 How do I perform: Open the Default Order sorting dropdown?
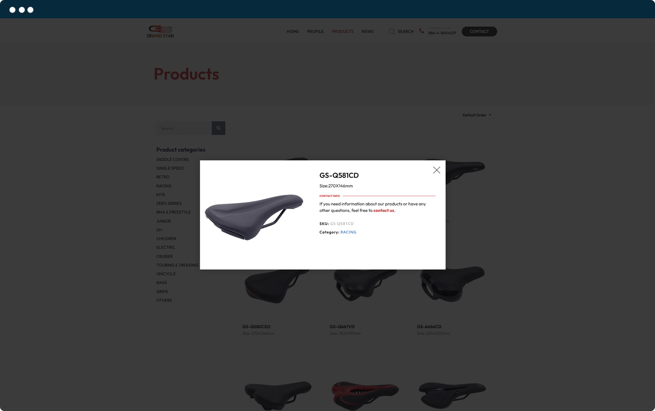pyautogui.click(x=476, y=115)
